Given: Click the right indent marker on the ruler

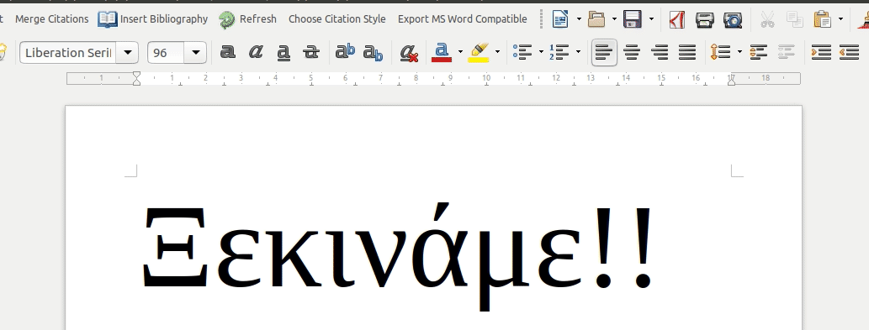Looking at the screenshot, I should [x=732, y=81].
